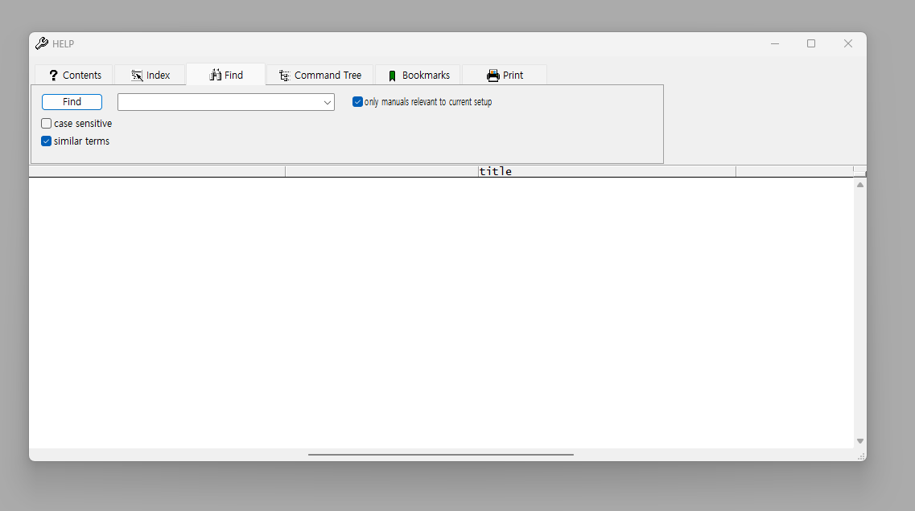Click the binoculars icon on Find tab
The width and height of the screenshot is (915, 511).
click(215, 76)
